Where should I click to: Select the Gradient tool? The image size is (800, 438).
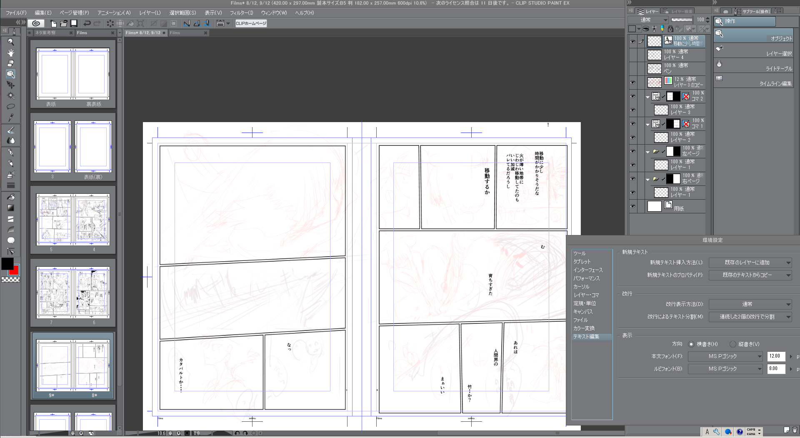11,208
